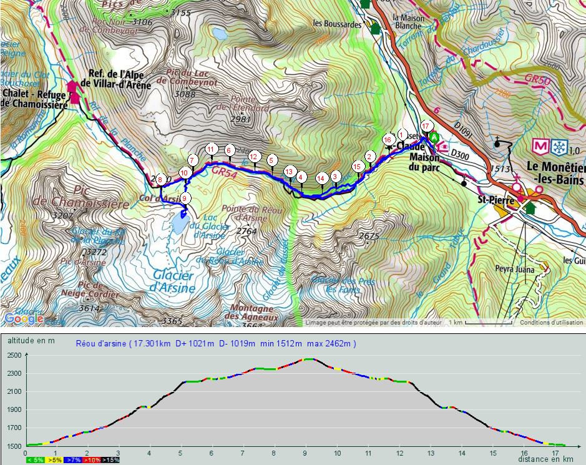Click waypoint marker 11 on the GR54 trail
Screen dimensions: 586x465
click(211, 149)
